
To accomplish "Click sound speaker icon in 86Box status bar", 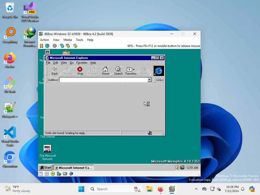I will pos(71,174).
